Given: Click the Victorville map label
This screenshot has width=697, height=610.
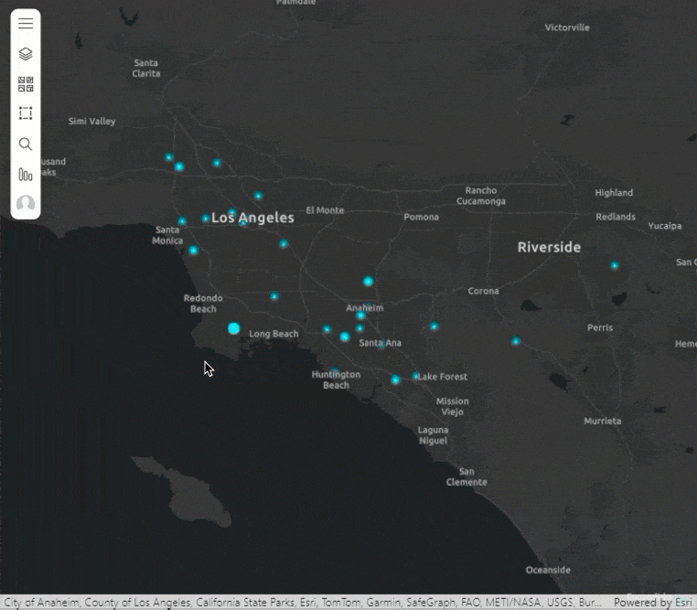Looking at the screenshot, I should (x=567, y=27).
